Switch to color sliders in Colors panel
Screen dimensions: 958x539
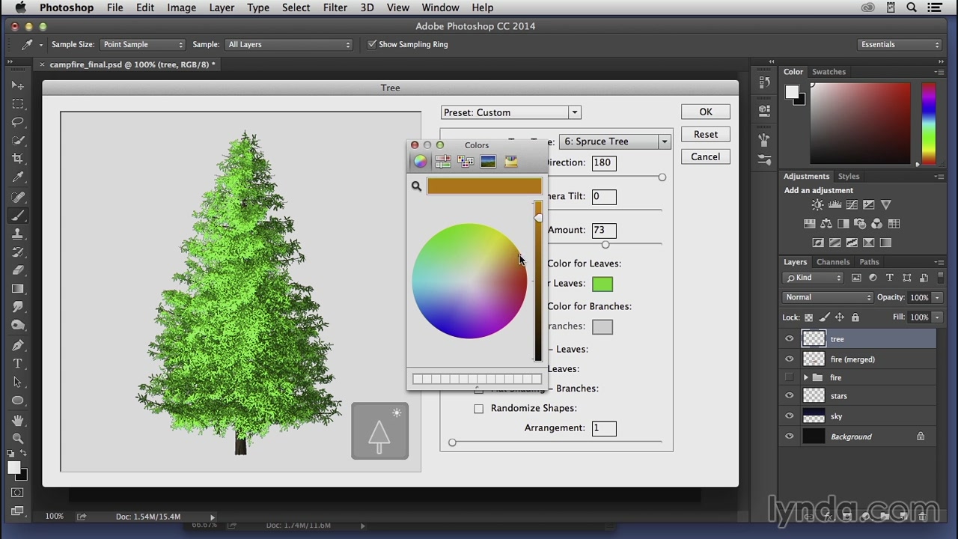click(x=443, y=162)
